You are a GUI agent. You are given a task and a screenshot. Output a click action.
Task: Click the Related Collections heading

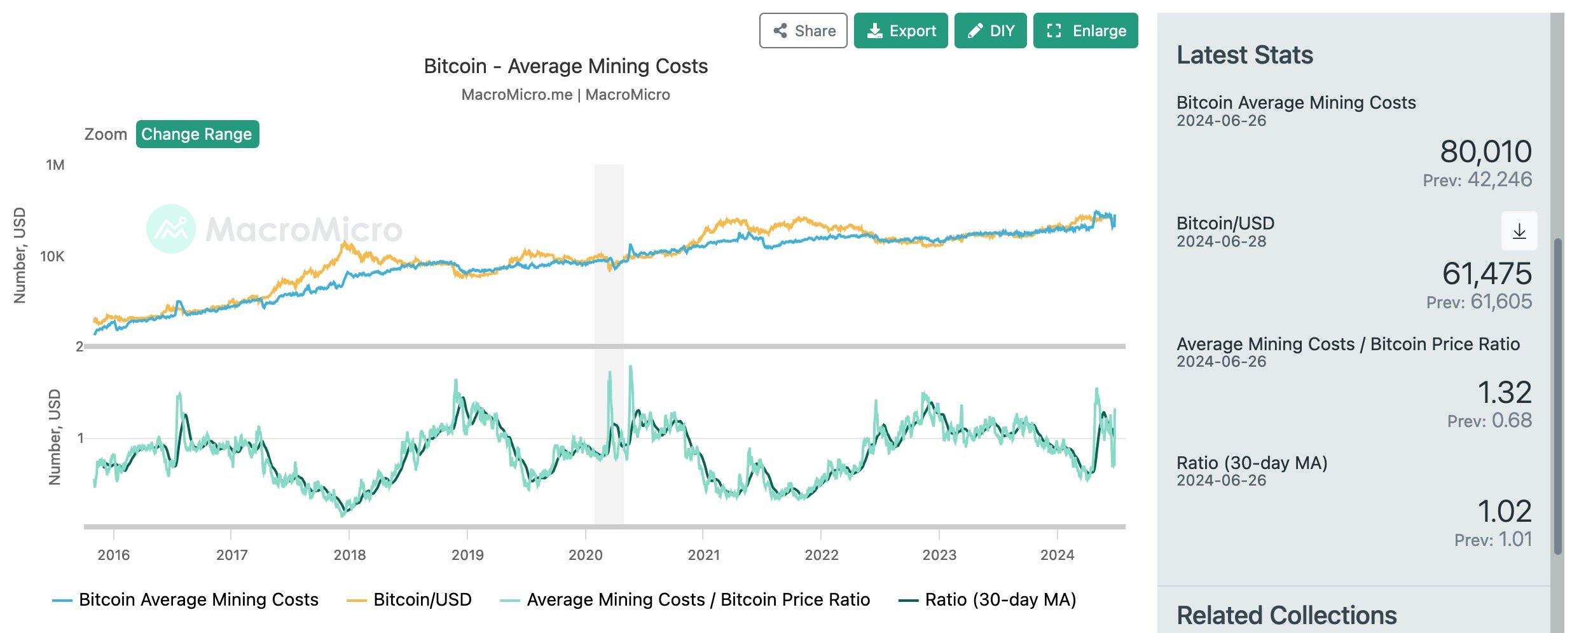1286,615
